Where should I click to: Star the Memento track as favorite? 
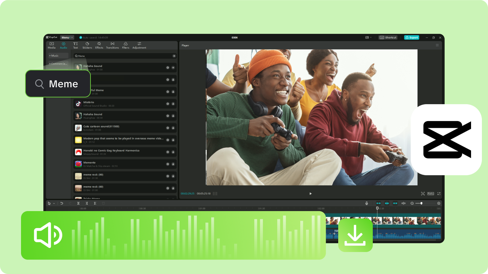click(x=167, y=164)
